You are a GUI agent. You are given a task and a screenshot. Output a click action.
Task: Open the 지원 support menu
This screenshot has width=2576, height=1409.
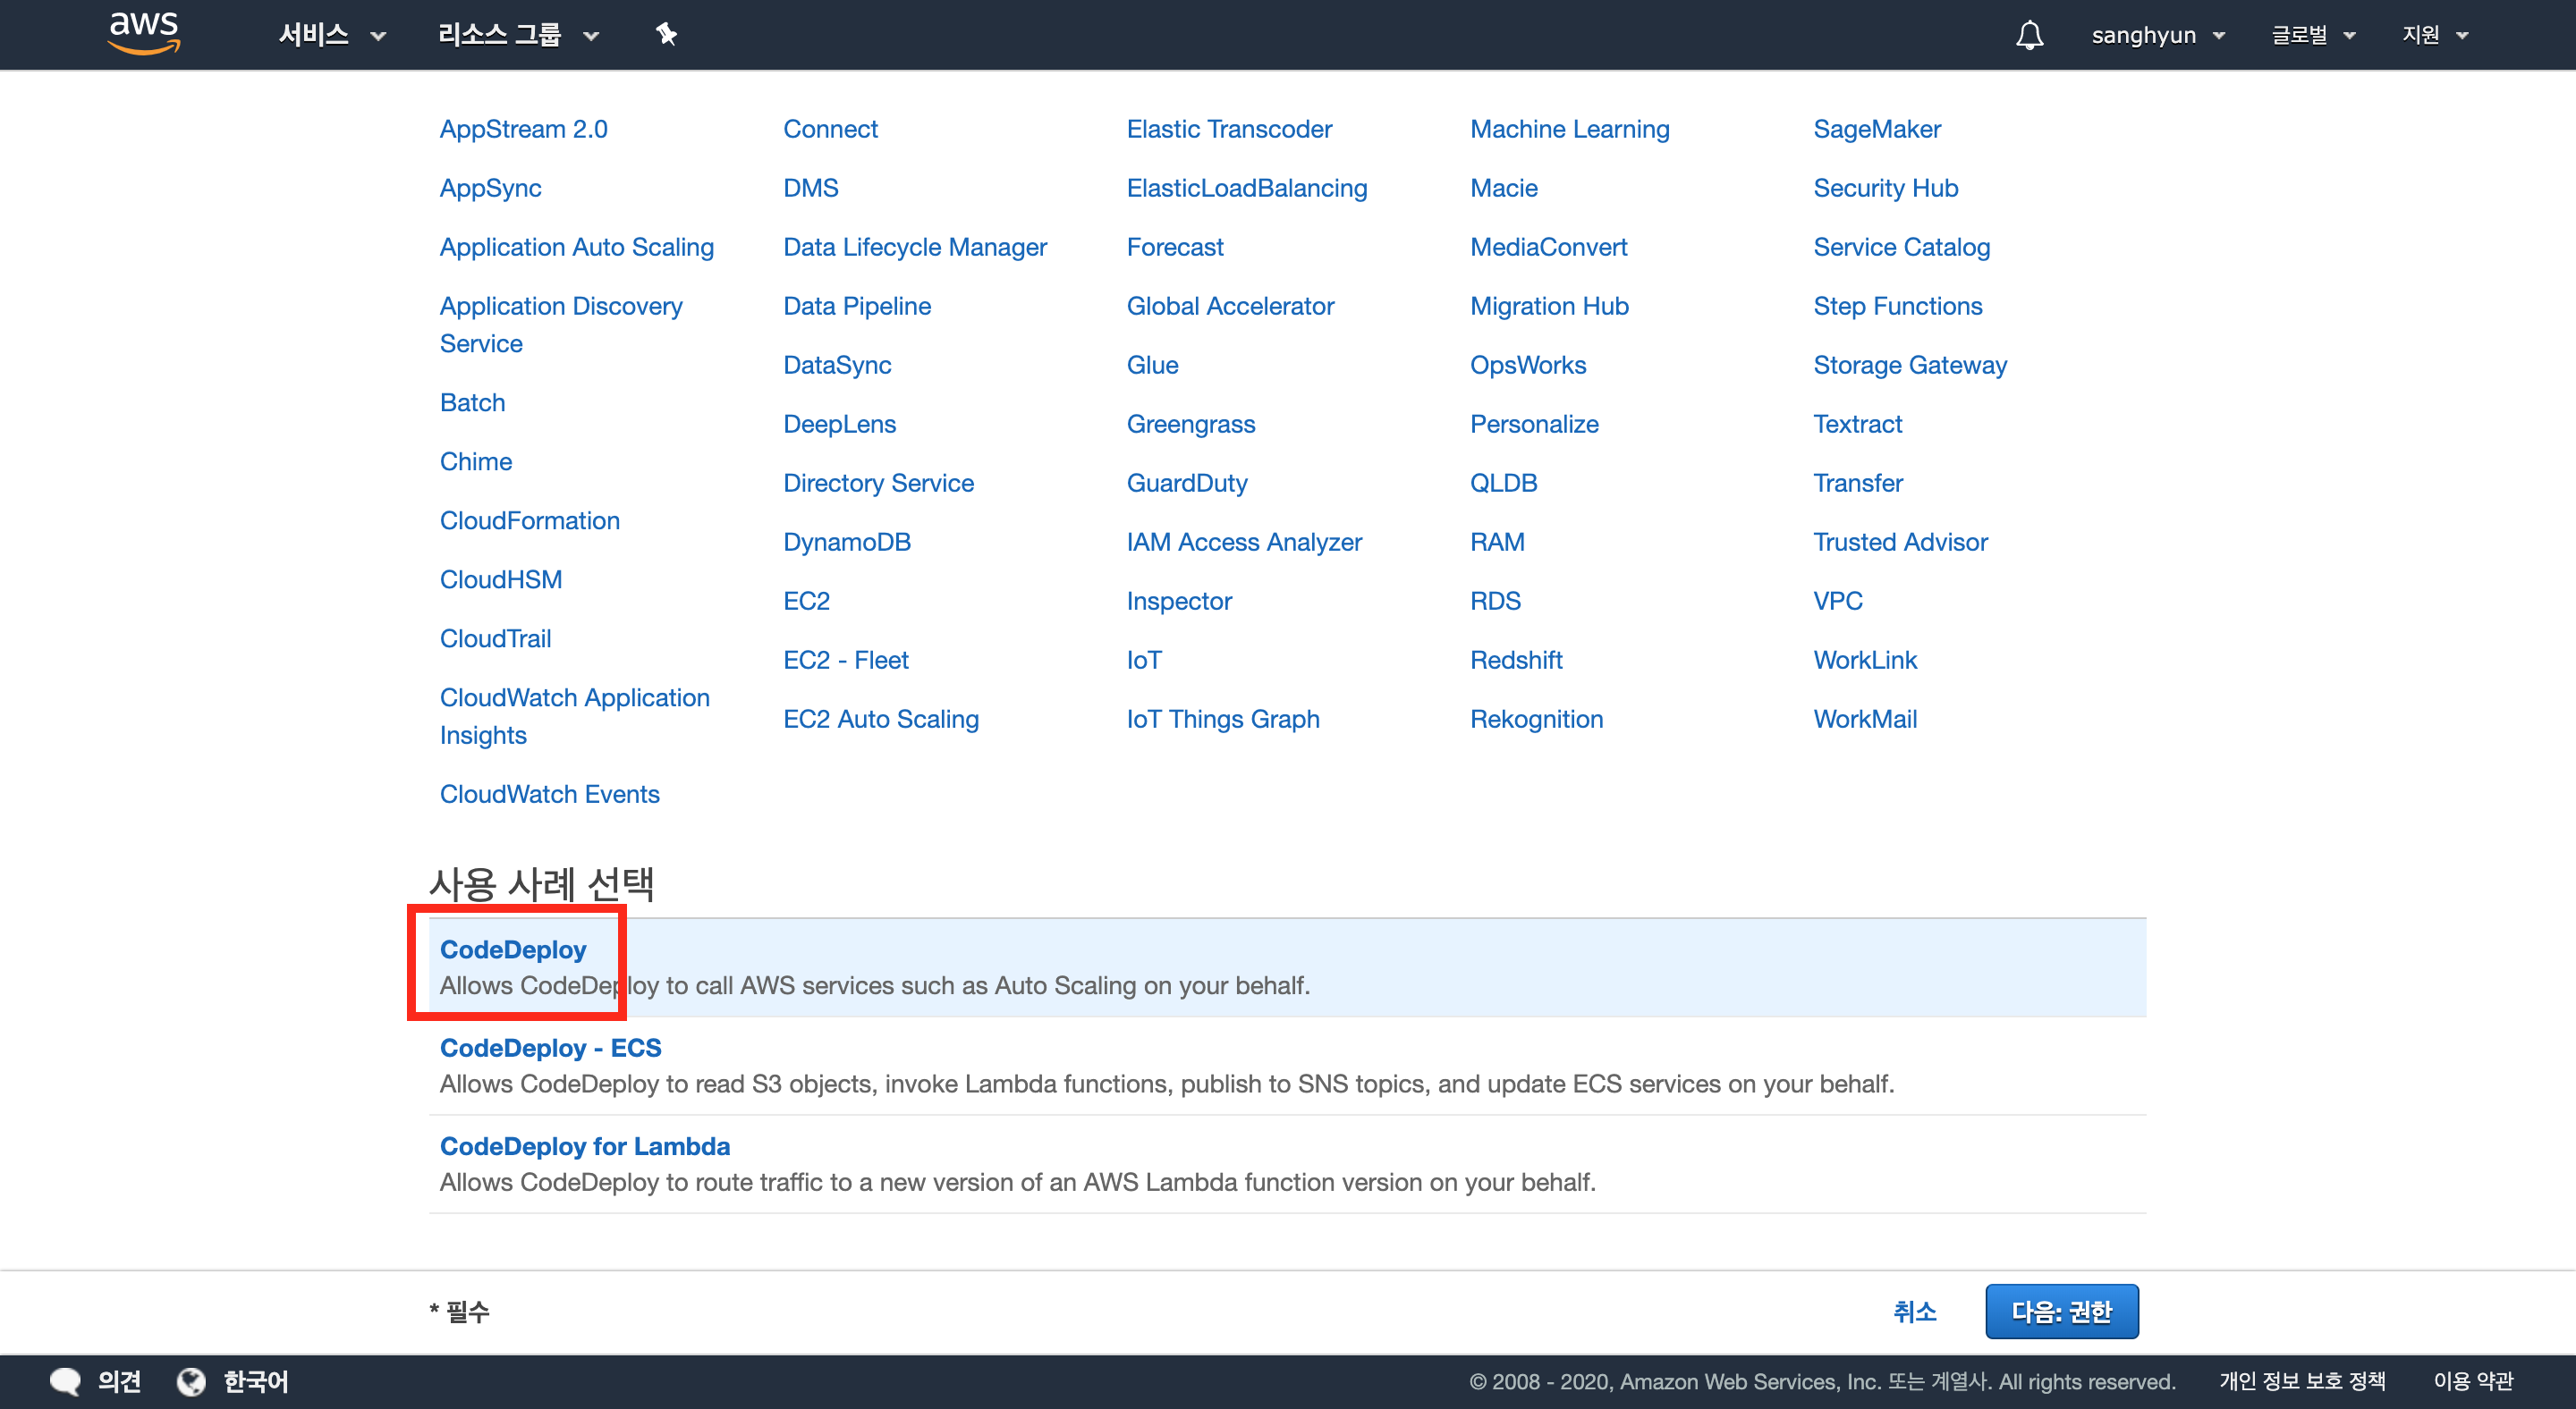coord(2434,35)
